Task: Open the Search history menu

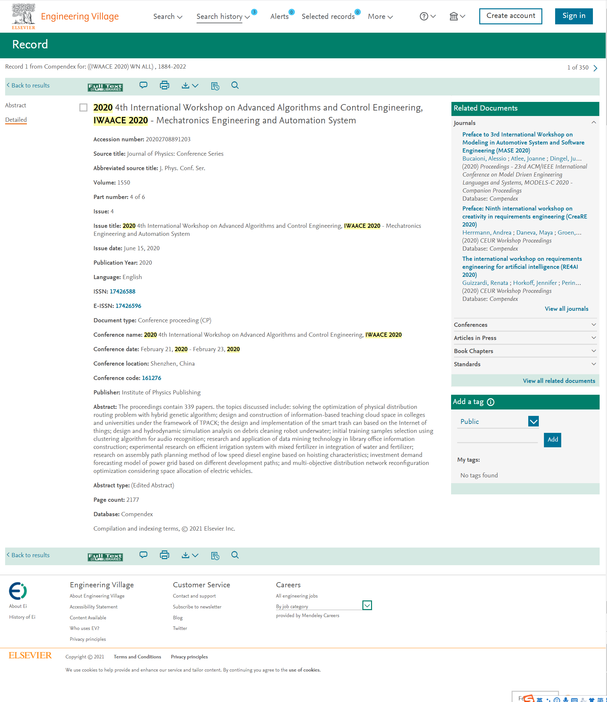Action: [x=223, y=16]
